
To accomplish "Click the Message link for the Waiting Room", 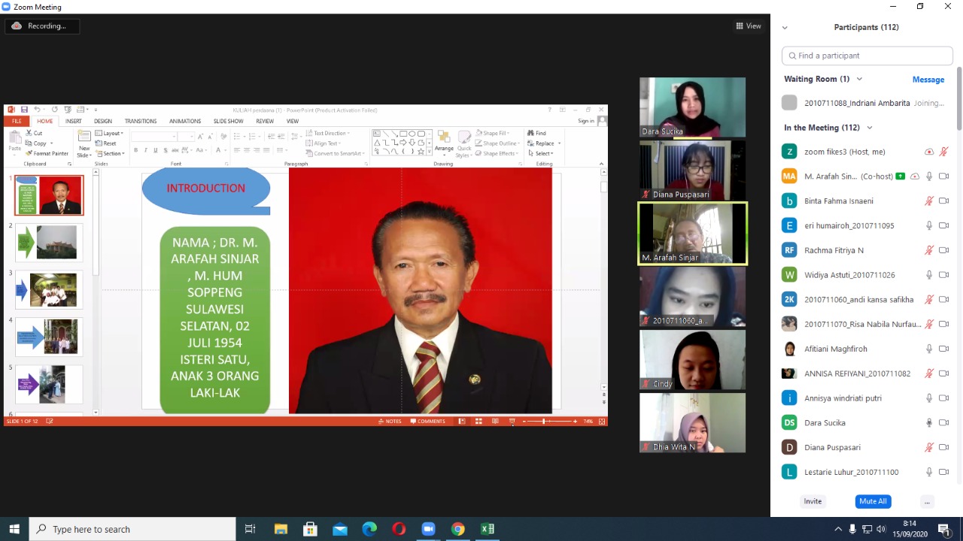I will click(928, 80).
